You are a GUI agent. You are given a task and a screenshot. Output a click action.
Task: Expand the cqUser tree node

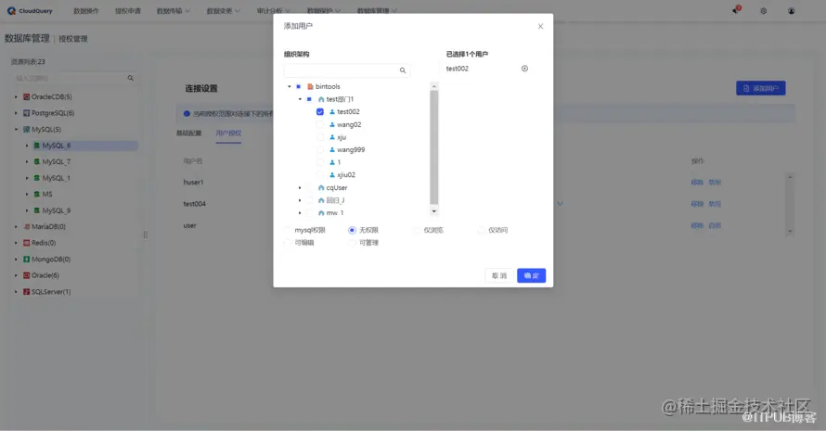(x=301, y=187)
